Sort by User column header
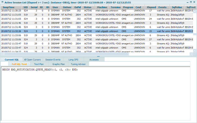The image size is (197, 123). point(55,7)
